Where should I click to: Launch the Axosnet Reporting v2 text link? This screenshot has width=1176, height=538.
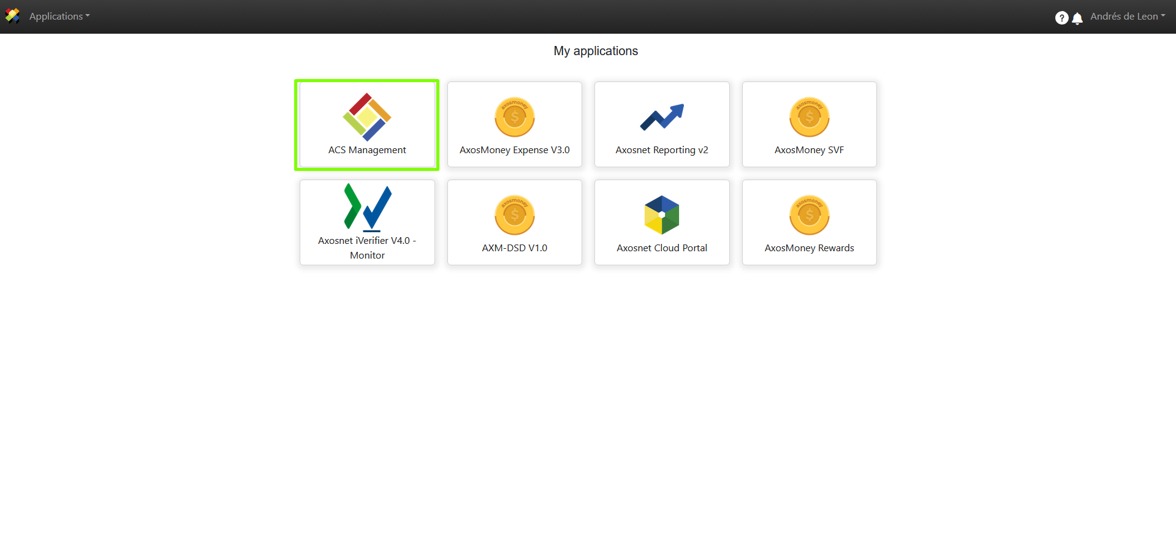coord(662,150)
